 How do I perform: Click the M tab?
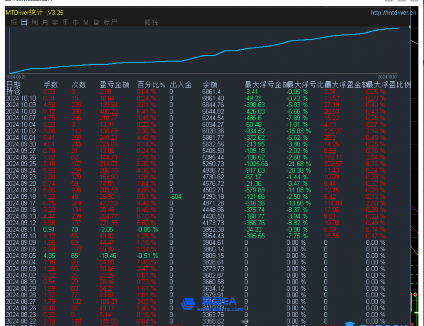click(86, 22)
